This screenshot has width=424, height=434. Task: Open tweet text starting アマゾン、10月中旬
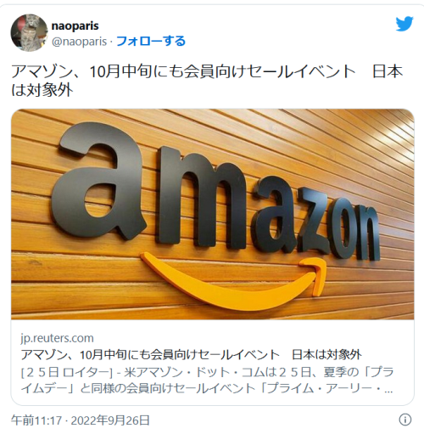click(x=207, y=81)
